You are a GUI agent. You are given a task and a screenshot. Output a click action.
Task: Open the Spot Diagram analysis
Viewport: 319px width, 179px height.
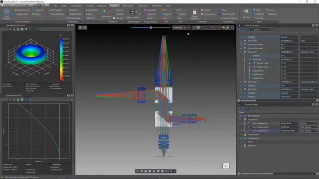(x=6, y=14)
